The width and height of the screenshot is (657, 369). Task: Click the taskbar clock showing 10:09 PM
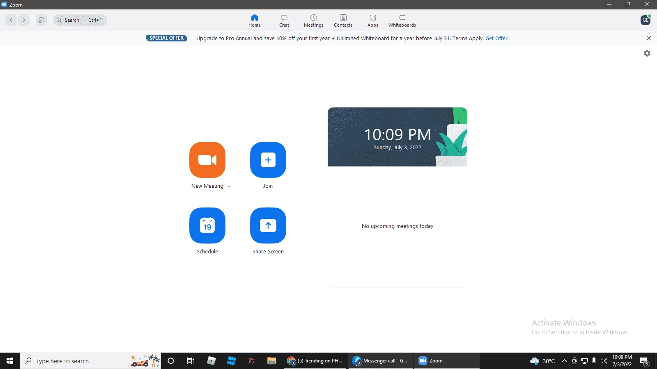[622, 361]
